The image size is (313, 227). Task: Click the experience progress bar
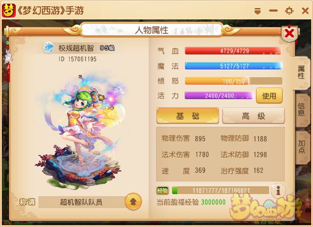coord(221,190)
